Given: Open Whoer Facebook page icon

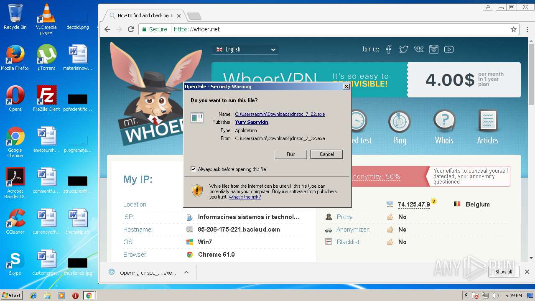Looking at the screenshot, I should [389, 49].
